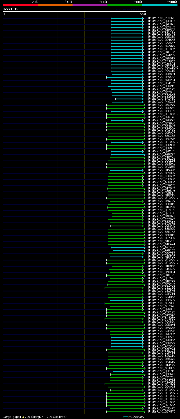Click the green alignment bar for UniRef100_C8ZJ26
The width and height of the screenshot is (180, 419).
[x=124, y=287]
